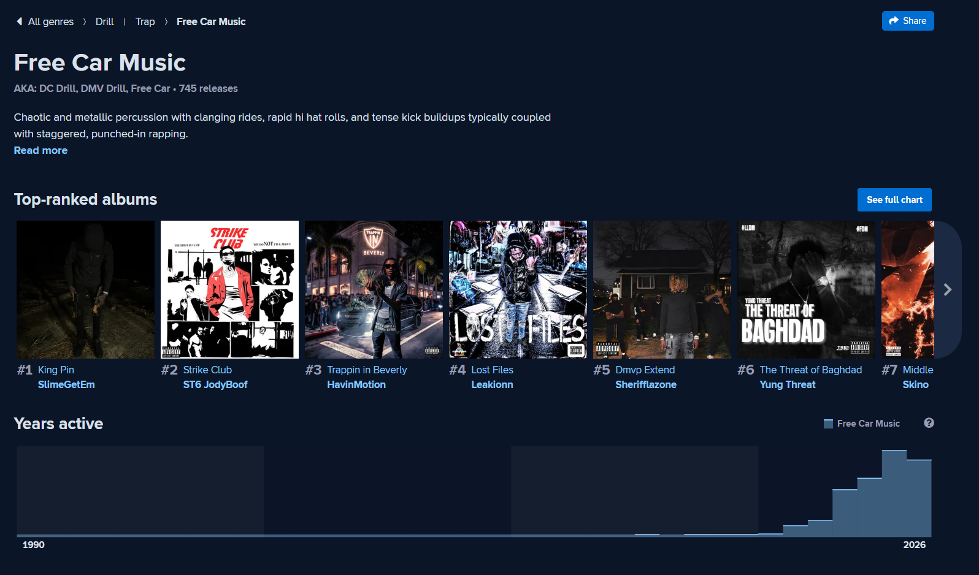The width and height of the screenshot is (979, 575).
Task: Open the Lost Files album title
Action: pos(492,370)
